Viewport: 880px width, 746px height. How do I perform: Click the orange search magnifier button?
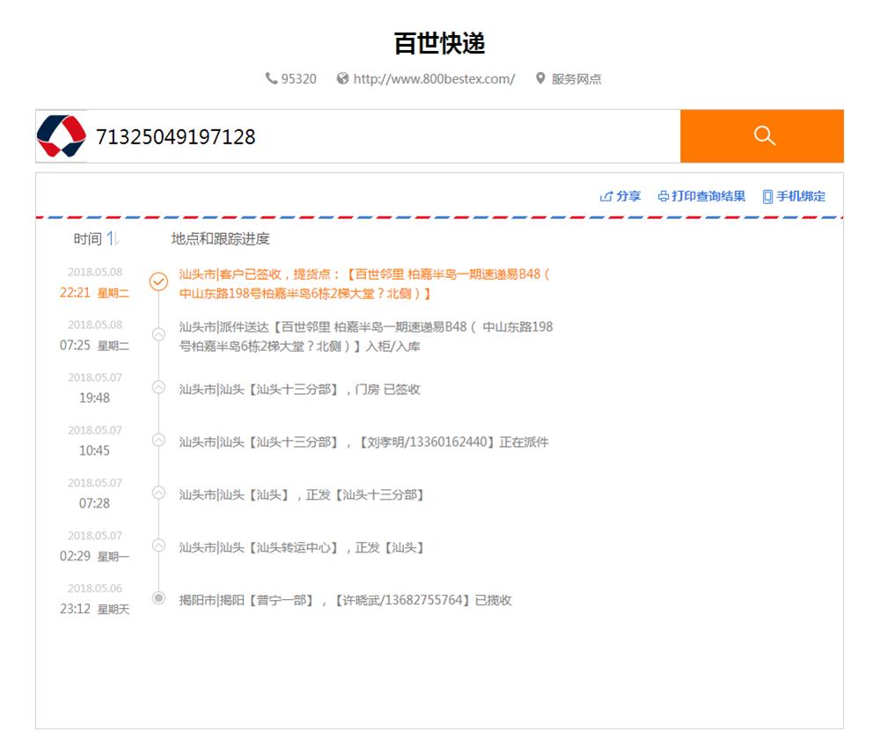point(761,135)
